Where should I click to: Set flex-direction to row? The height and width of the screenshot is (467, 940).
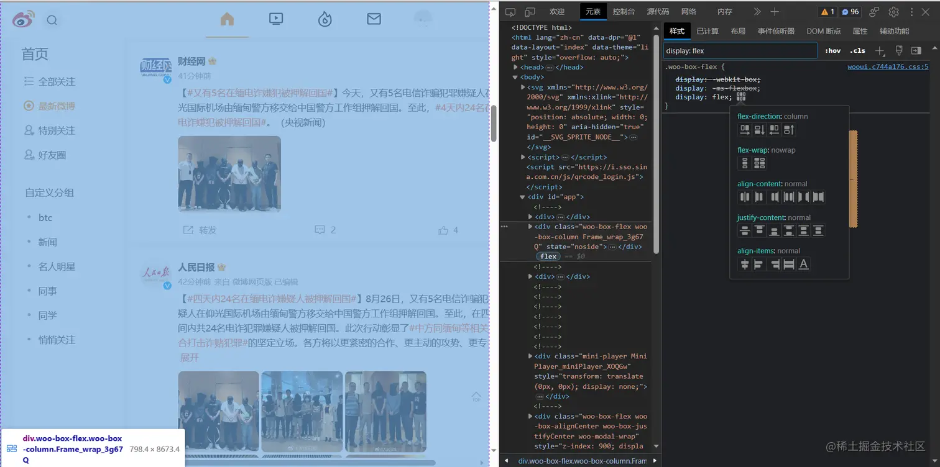pos(745,130)
